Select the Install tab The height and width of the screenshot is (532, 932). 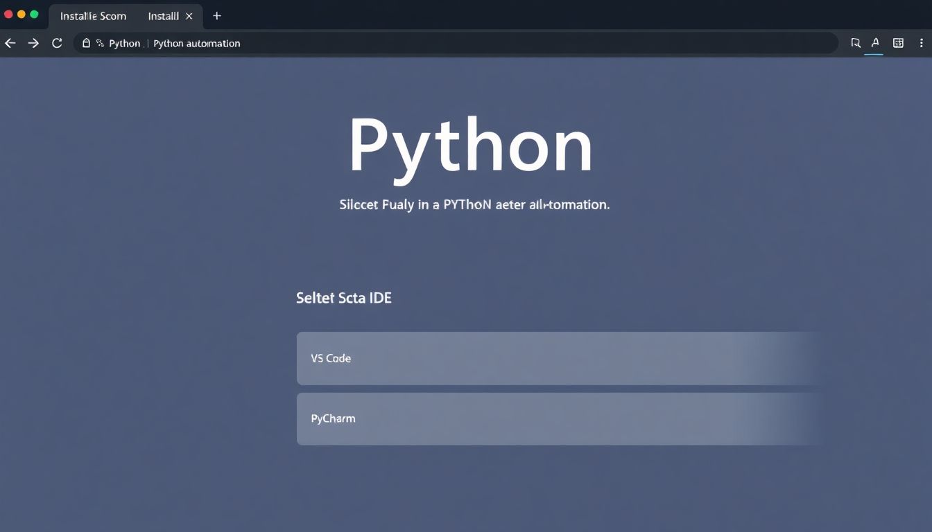(163, 16)
